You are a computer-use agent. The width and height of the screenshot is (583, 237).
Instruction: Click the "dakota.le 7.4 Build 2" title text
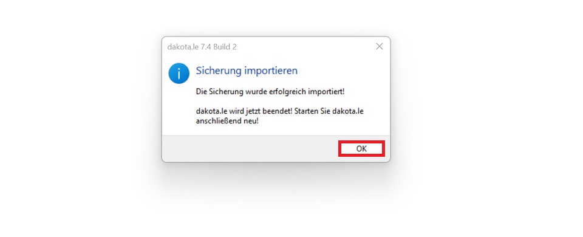pos(202,47)
